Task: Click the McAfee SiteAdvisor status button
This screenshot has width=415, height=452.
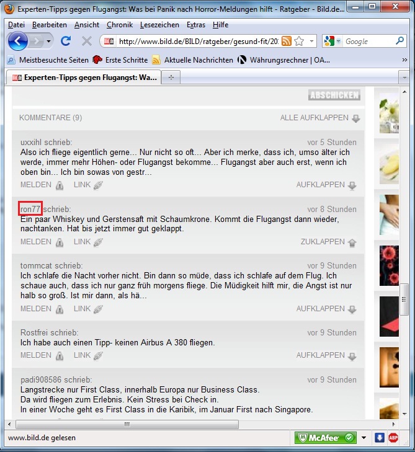Action: coord(326,438)
